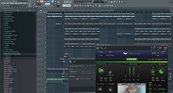The width and height of the screenshot is (173, 93).
Task: Collapse the Gun Kit 1 folder
Action: tap(7, 58)
